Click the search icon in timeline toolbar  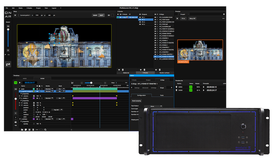pyautogui.click(x=45, y=130)
